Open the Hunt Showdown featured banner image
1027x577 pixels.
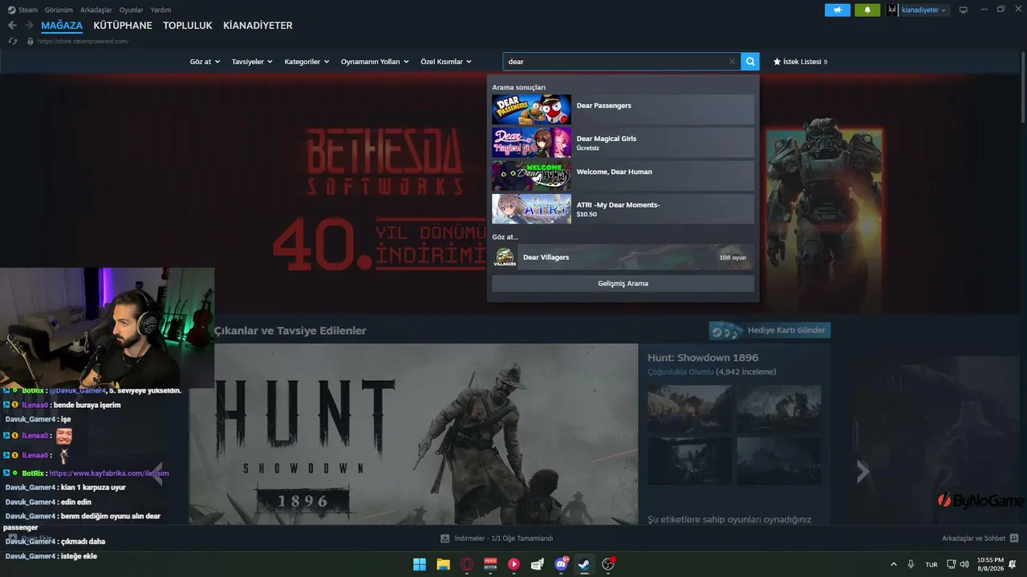[x=413, y=434]
